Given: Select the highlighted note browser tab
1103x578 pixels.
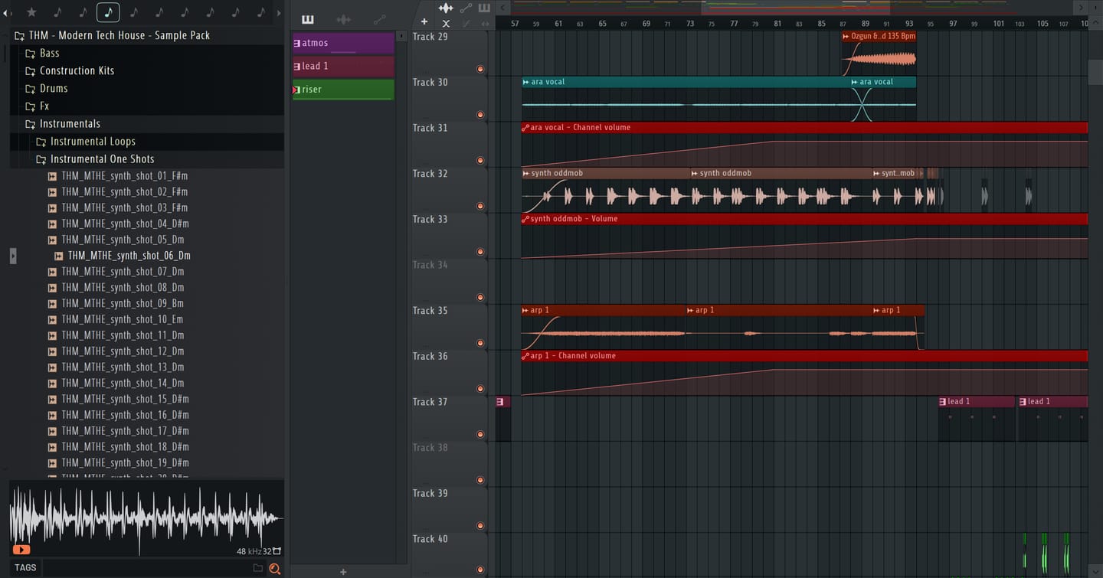Looking at the screenshot, I should (x=108, y=12).
